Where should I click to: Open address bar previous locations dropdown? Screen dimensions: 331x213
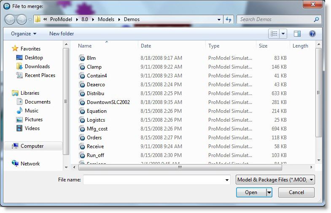point(219,20)
